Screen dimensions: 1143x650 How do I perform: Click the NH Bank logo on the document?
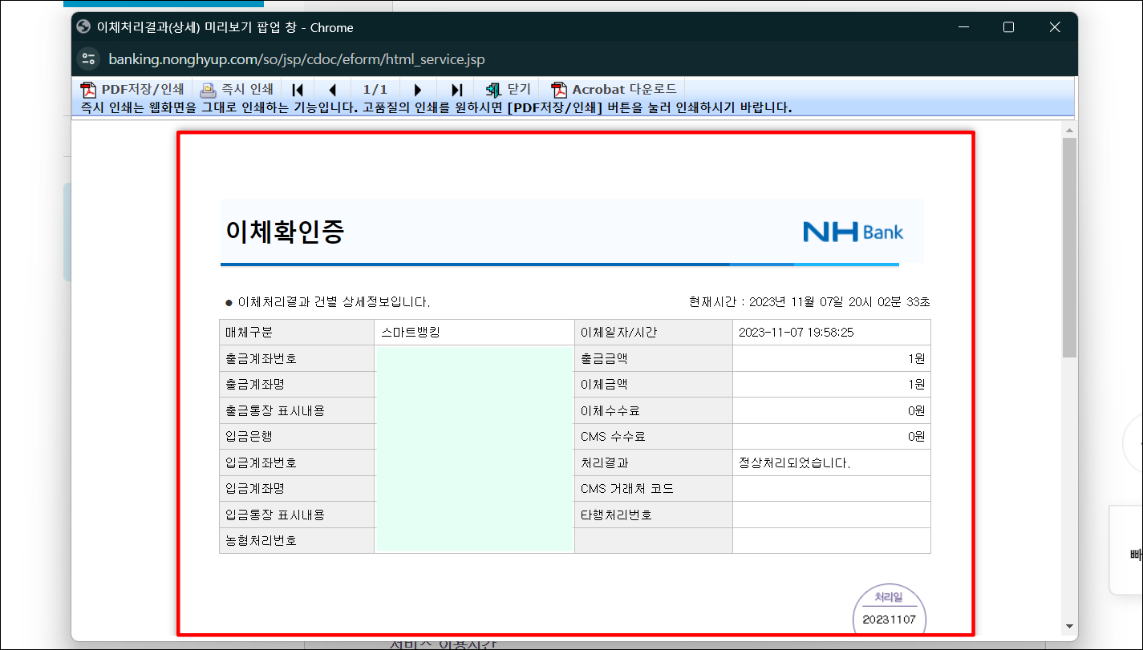[853, 231]
